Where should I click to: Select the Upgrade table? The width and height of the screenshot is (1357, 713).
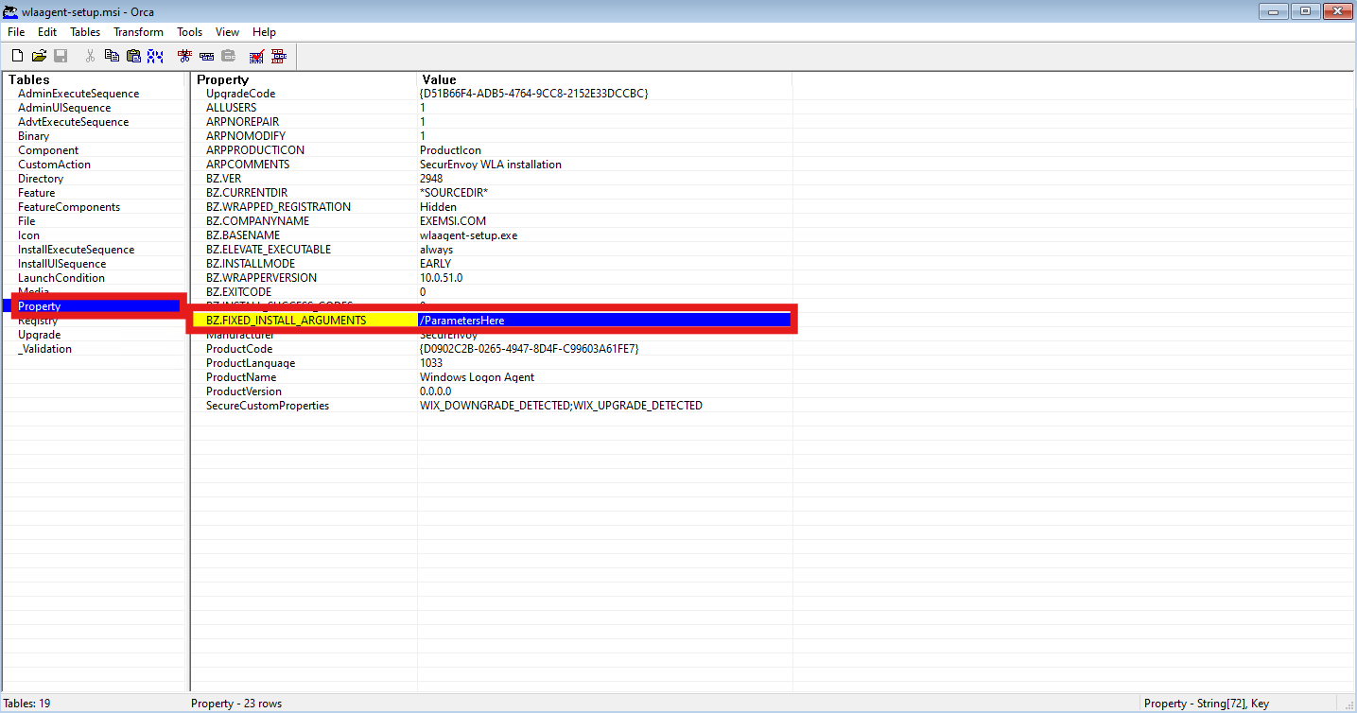[x=39, y=334]
